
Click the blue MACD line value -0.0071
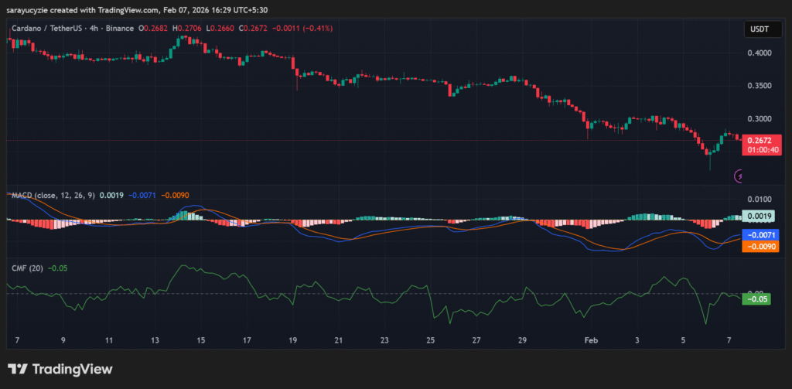pos(758,234)
